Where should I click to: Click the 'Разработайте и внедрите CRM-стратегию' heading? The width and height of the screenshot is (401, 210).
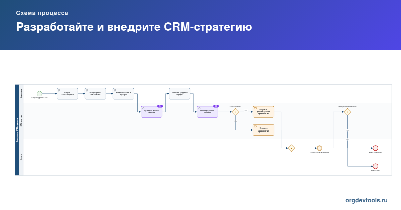click(134, 27)
